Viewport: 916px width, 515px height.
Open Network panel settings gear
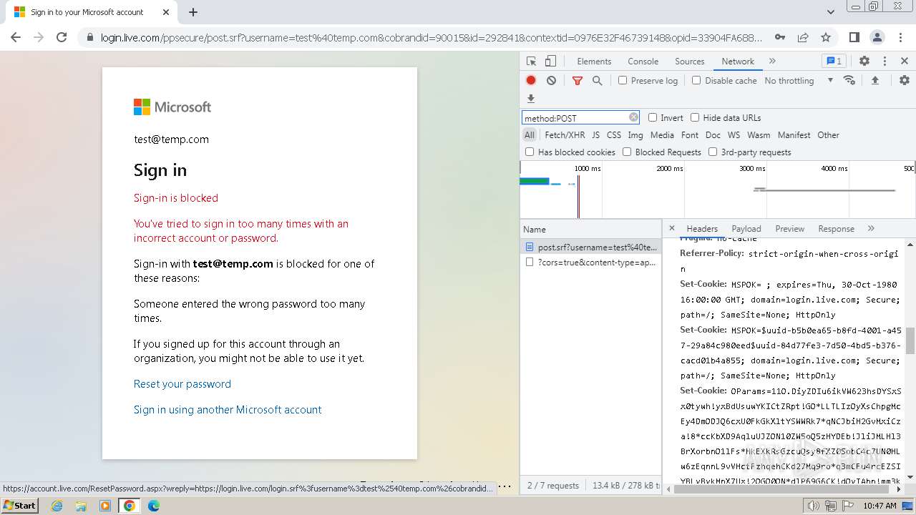905,81
